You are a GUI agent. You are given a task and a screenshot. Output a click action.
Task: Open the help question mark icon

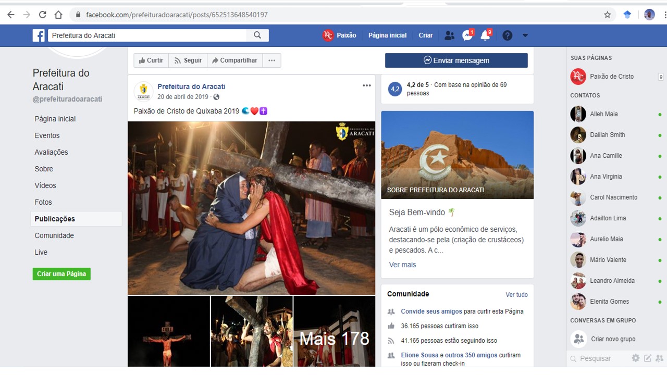coord(507,35)
